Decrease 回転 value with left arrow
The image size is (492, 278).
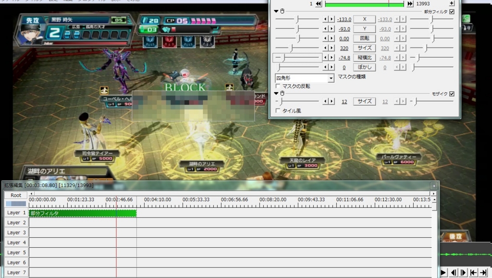tap(325, 38)
